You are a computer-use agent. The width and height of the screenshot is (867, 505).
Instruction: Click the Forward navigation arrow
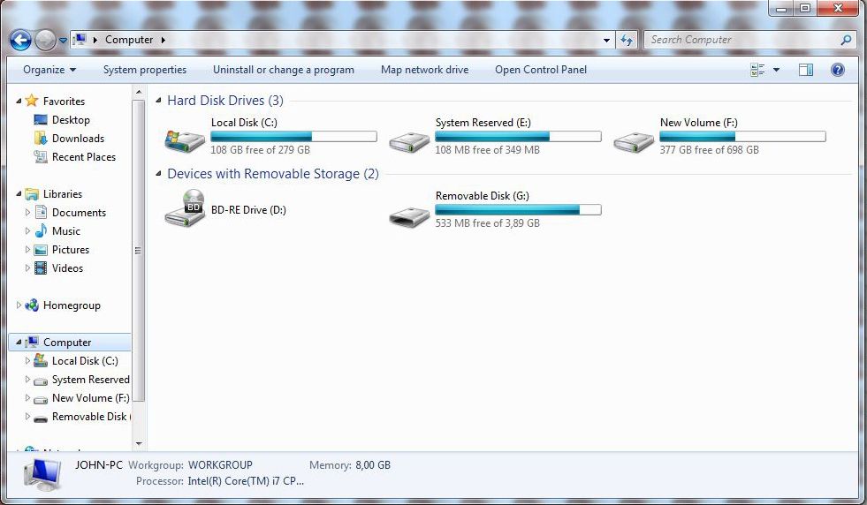[45, 40]
